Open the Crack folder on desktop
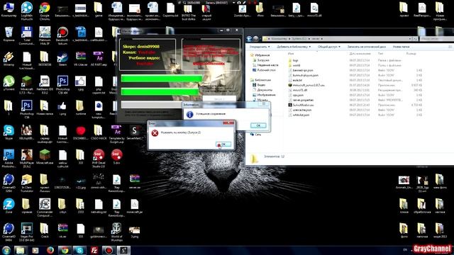This screenshot has height=255, width=454. 45,231
